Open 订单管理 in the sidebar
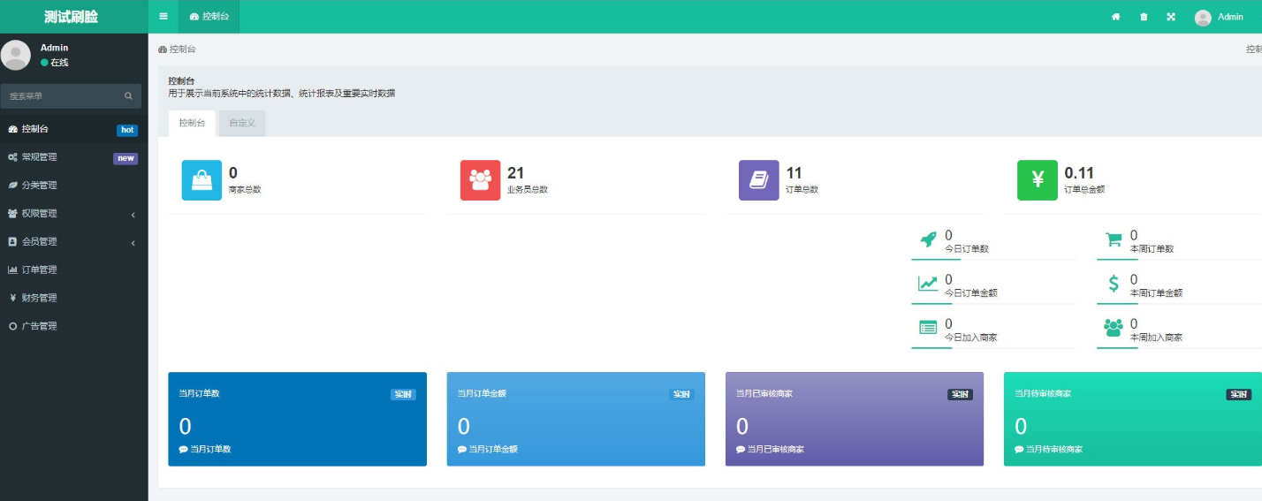This screenshot has width=1262, height=501. (x=39, y=270)
